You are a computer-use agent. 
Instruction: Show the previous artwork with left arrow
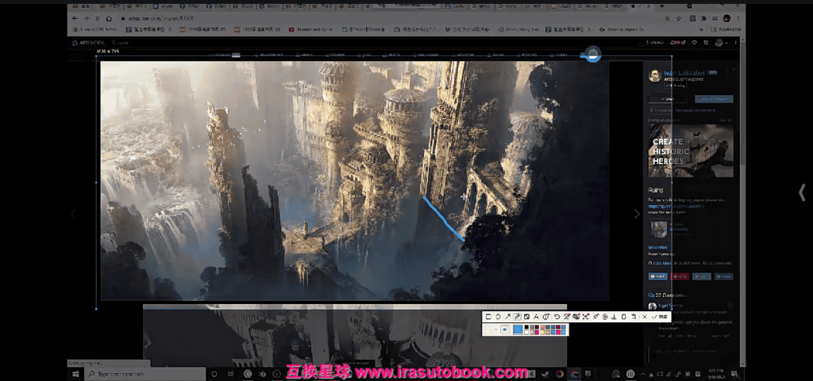pyautogui.click(x=73, y=214)
